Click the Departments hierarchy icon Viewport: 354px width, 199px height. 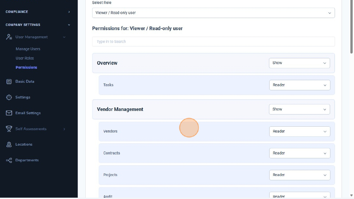(x=9, y=160)
